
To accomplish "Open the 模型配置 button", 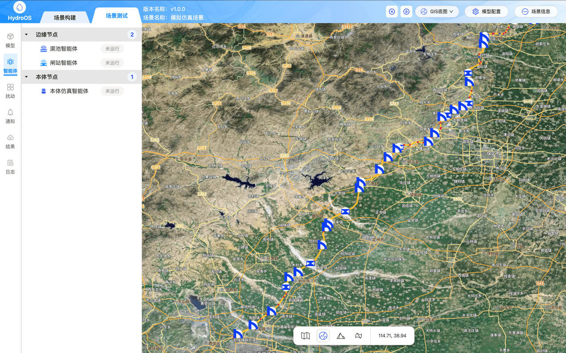I will (x=486, y=11).
